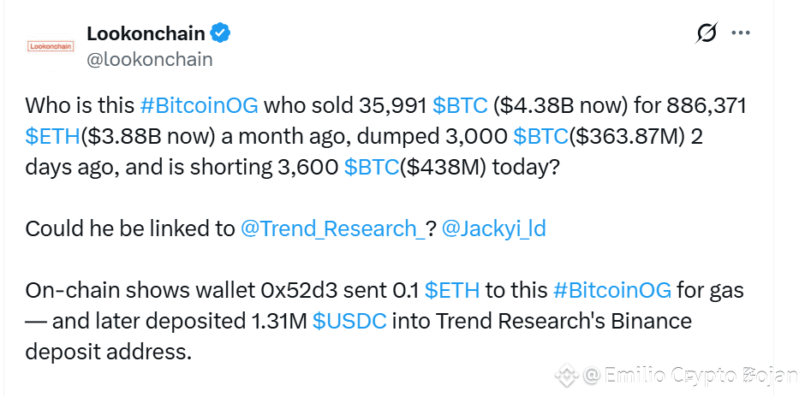Screen dimensions: 805x397
Task: Click the $BTC cashtag before ($438M)
Action: [x=372, y=166]
